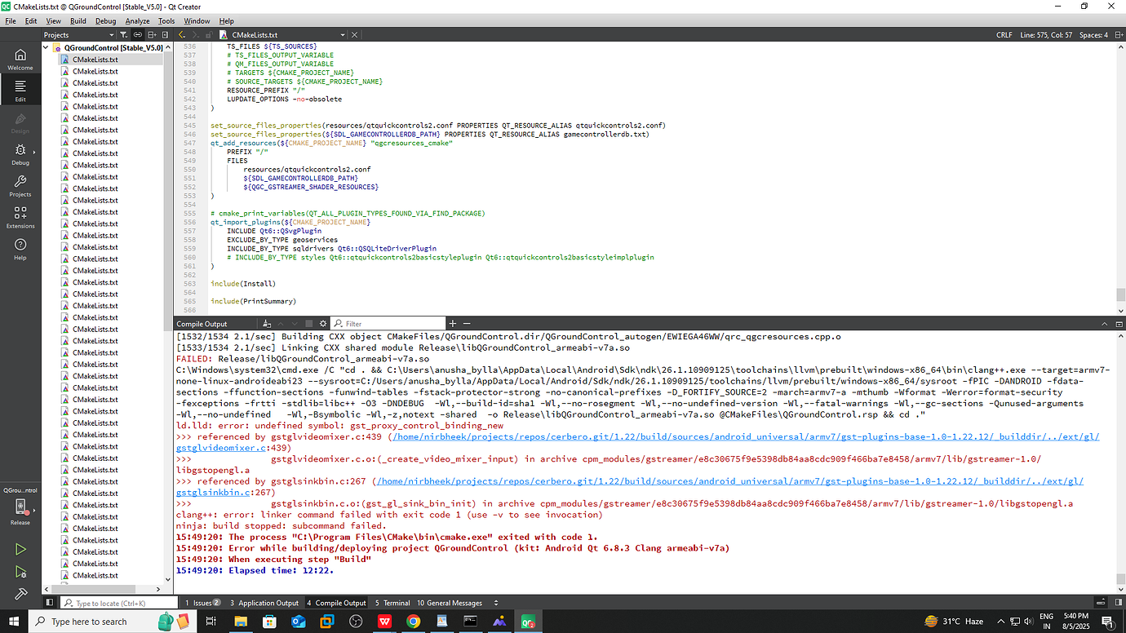This screenshot has height=633, width=1126.
Task: Clear the Compile Output with broom icon
Action: point(266,322)
